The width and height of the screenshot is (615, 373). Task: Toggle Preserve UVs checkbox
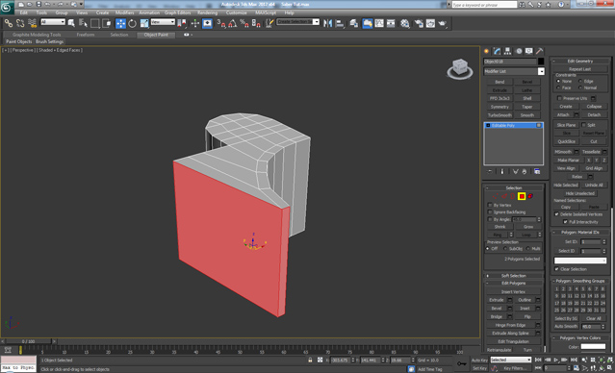(559, 98)
